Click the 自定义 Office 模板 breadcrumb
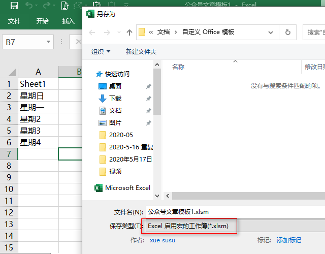This screenshot has width=325, height=254. [208, 32]
